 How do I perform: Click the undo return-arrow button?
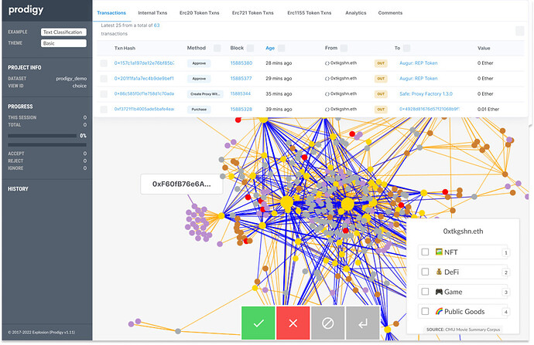tap(363, 323)
